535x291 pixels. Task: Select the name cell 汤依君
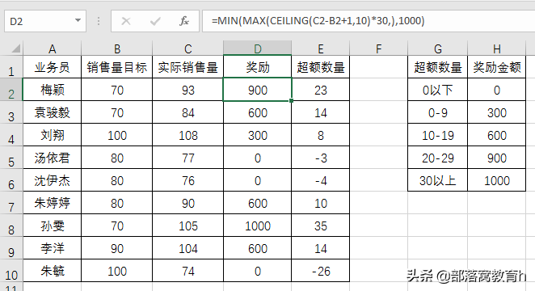click(x=53, y=158)
